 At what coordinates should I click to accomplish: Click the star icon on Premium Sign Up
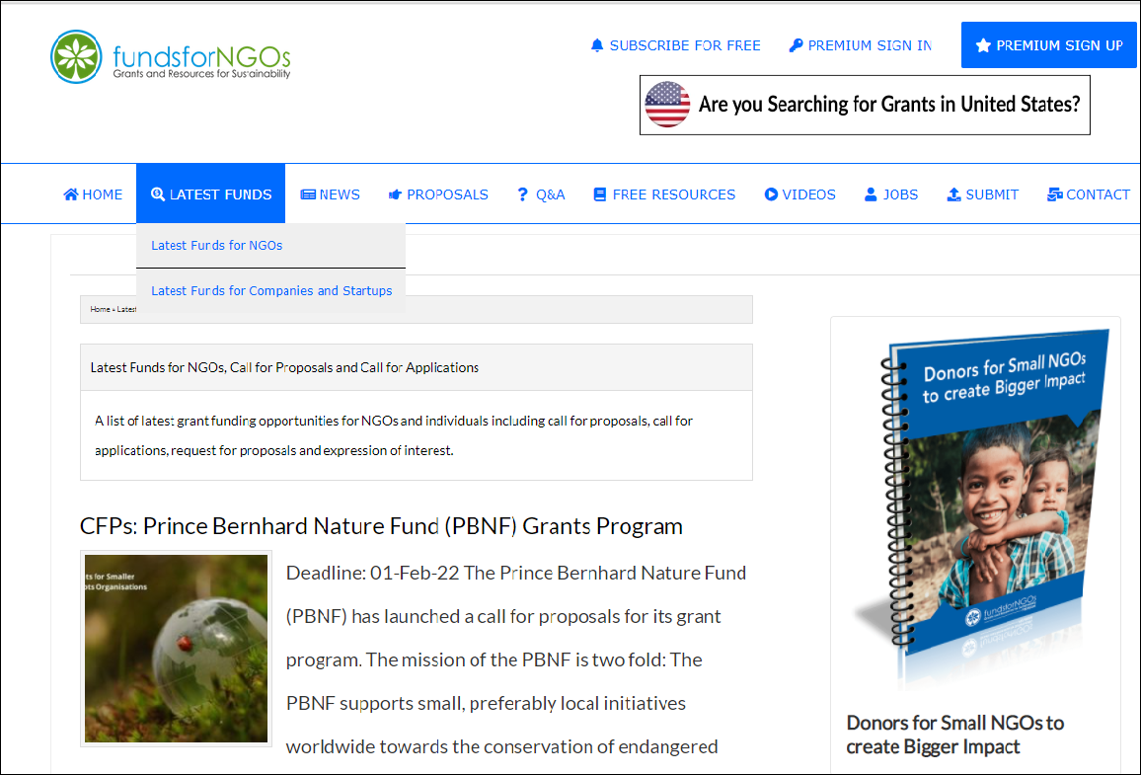pos(983,45)
